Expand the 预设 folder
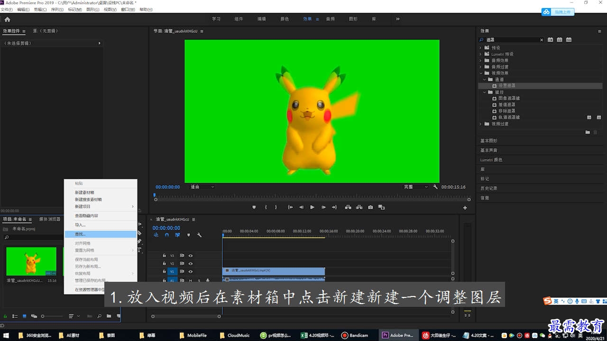The image size is (607, 341). pyautogui.click(x=480, y=48)
